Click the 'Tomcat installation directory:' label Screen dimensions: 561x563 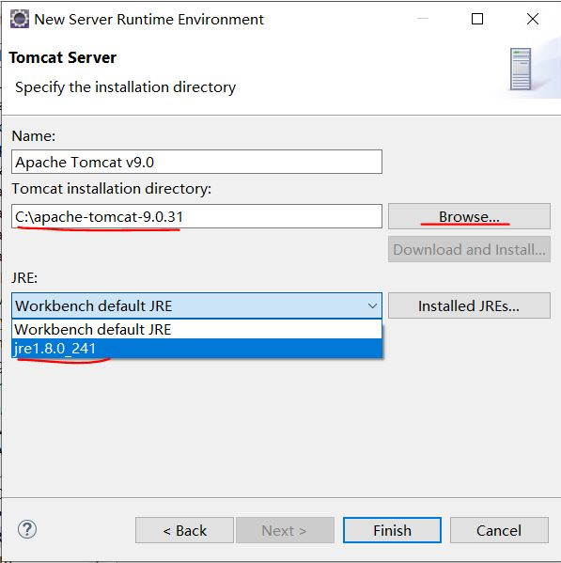pos(111,189)
